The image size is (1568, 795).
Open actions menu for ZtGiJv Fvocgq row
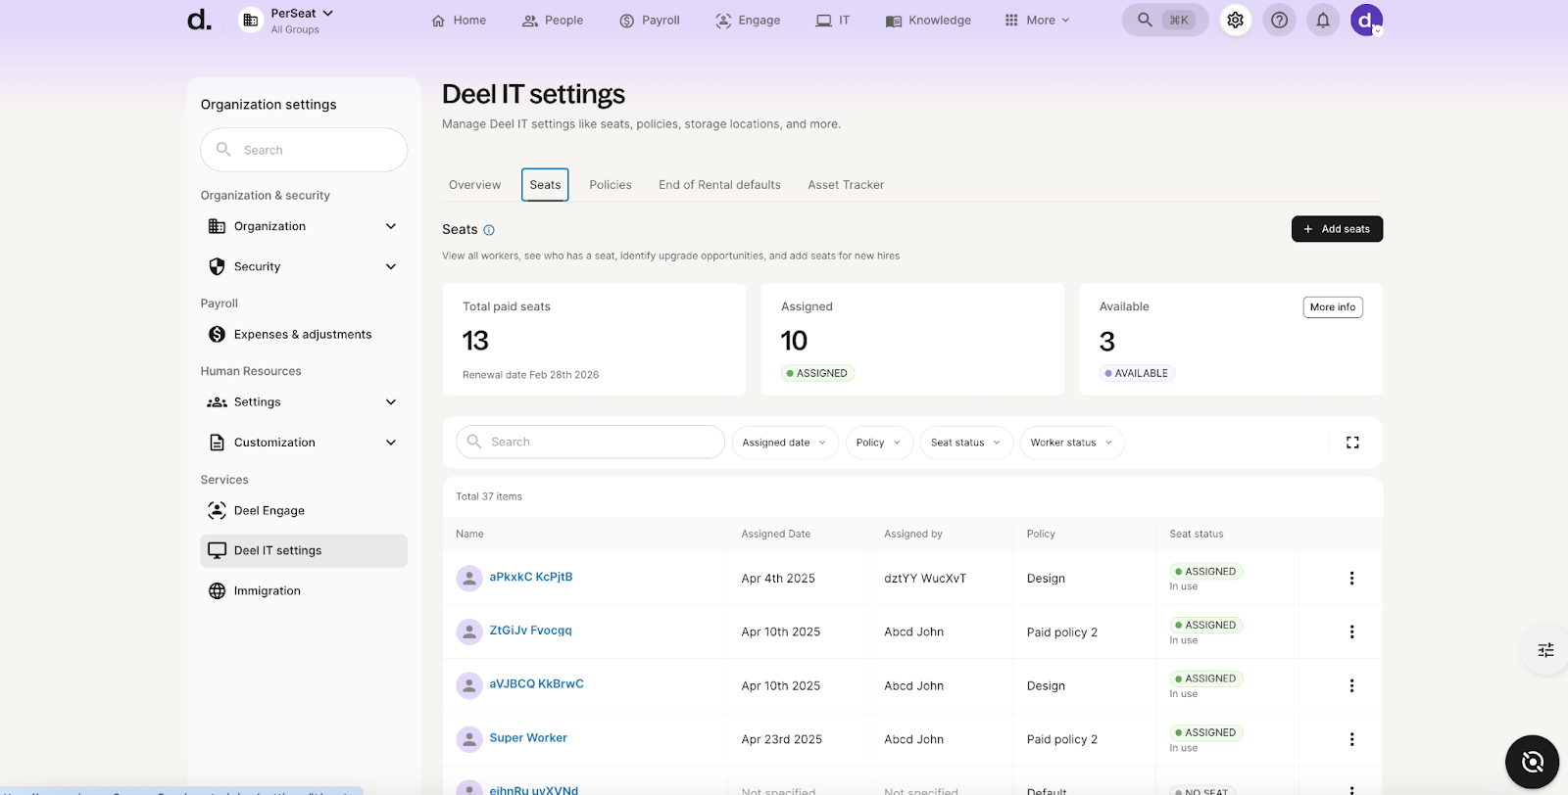(x=1351, y=632)
